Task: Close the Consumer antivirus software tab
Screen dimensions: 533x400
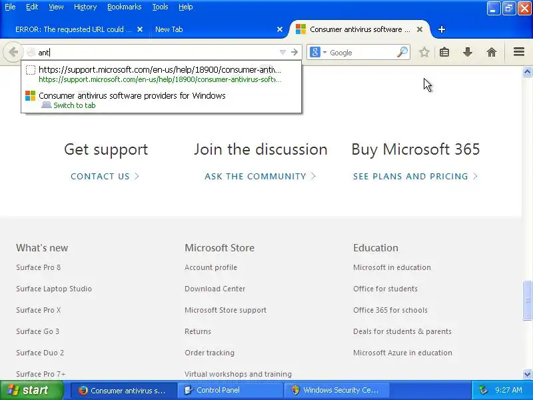Action: [420, 29]
